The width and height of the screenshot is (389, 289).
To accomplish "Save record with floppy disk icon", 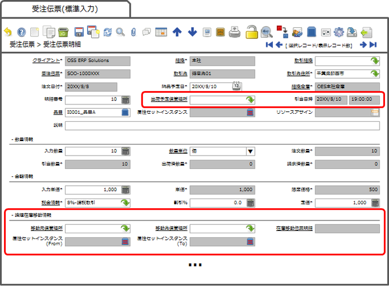I will pyautogui.click(x=79, y=32).
